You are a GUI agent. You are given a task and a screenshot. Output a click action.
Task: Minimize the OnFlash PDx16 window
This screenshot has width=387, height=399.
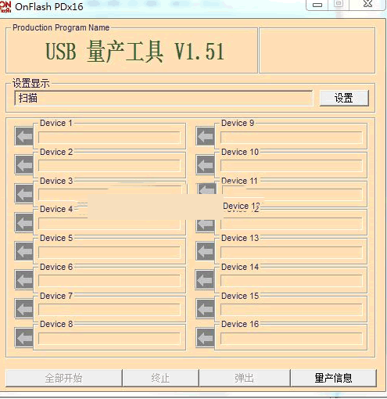coord(317,5)
